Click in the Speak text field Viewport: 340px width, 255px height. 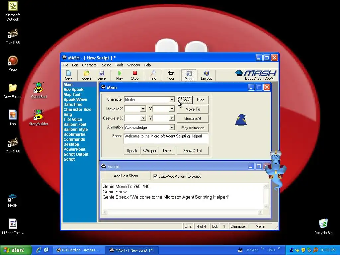click(x=166, y=138)
